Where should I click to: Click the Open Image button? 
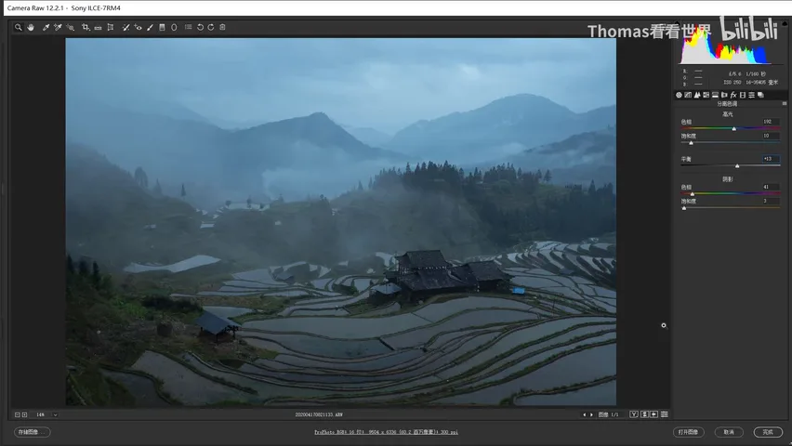click(689, 432)
